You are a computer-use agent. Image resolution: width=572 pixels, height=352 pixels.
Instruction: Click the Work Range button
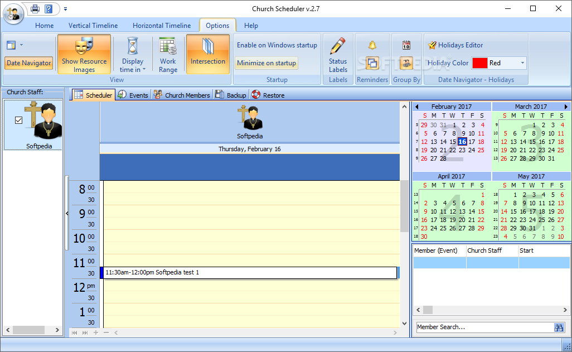pos(168,55)
